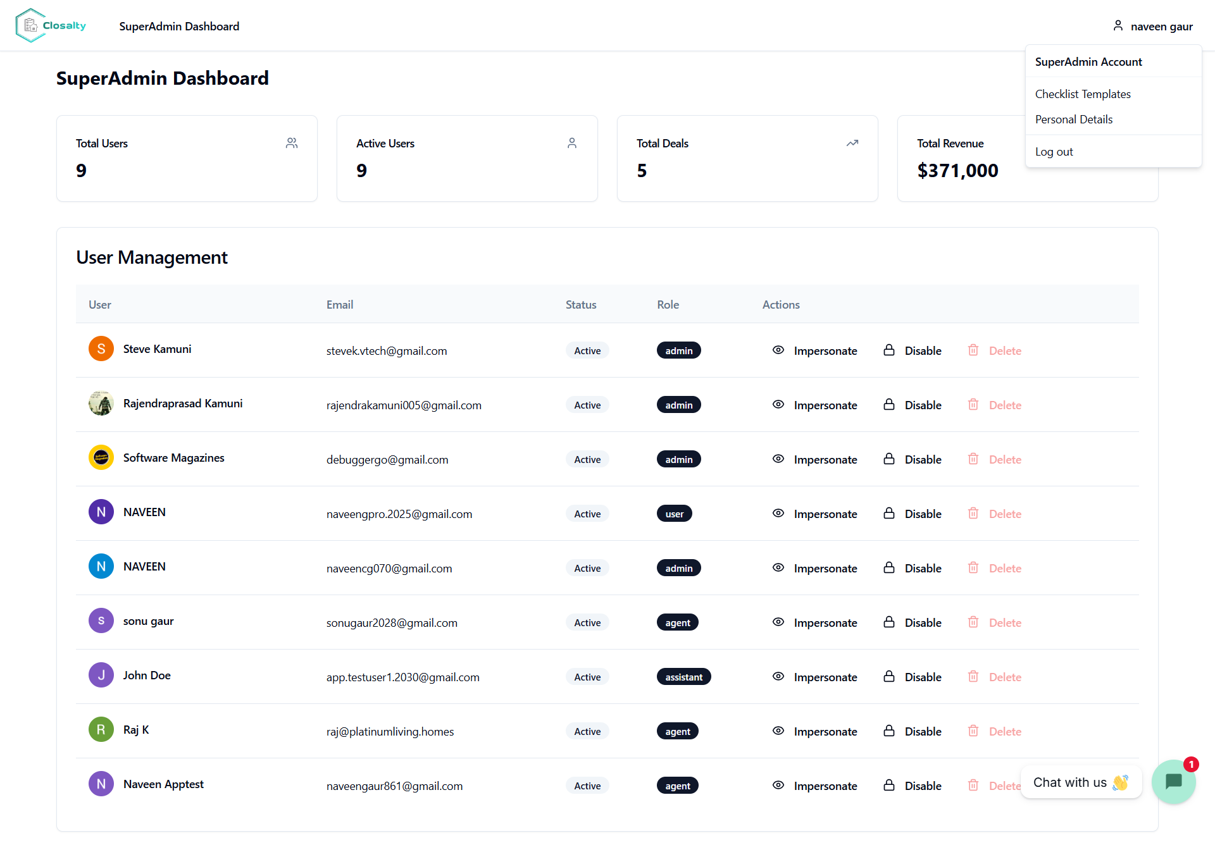
Task: Click the Active status badge for Steve Kamuni
Action: (x=587, y=350)
